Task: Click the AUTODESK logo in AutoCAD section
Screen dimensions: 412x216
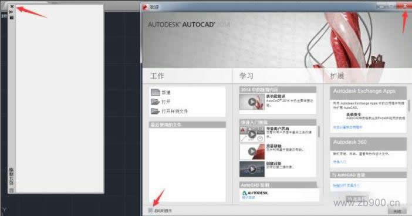Action: 255,193
